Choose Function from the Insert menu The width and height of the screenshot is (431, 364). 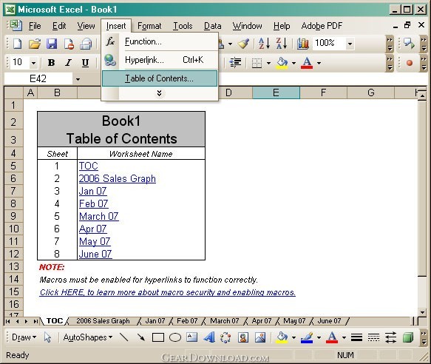click(160, 41)
